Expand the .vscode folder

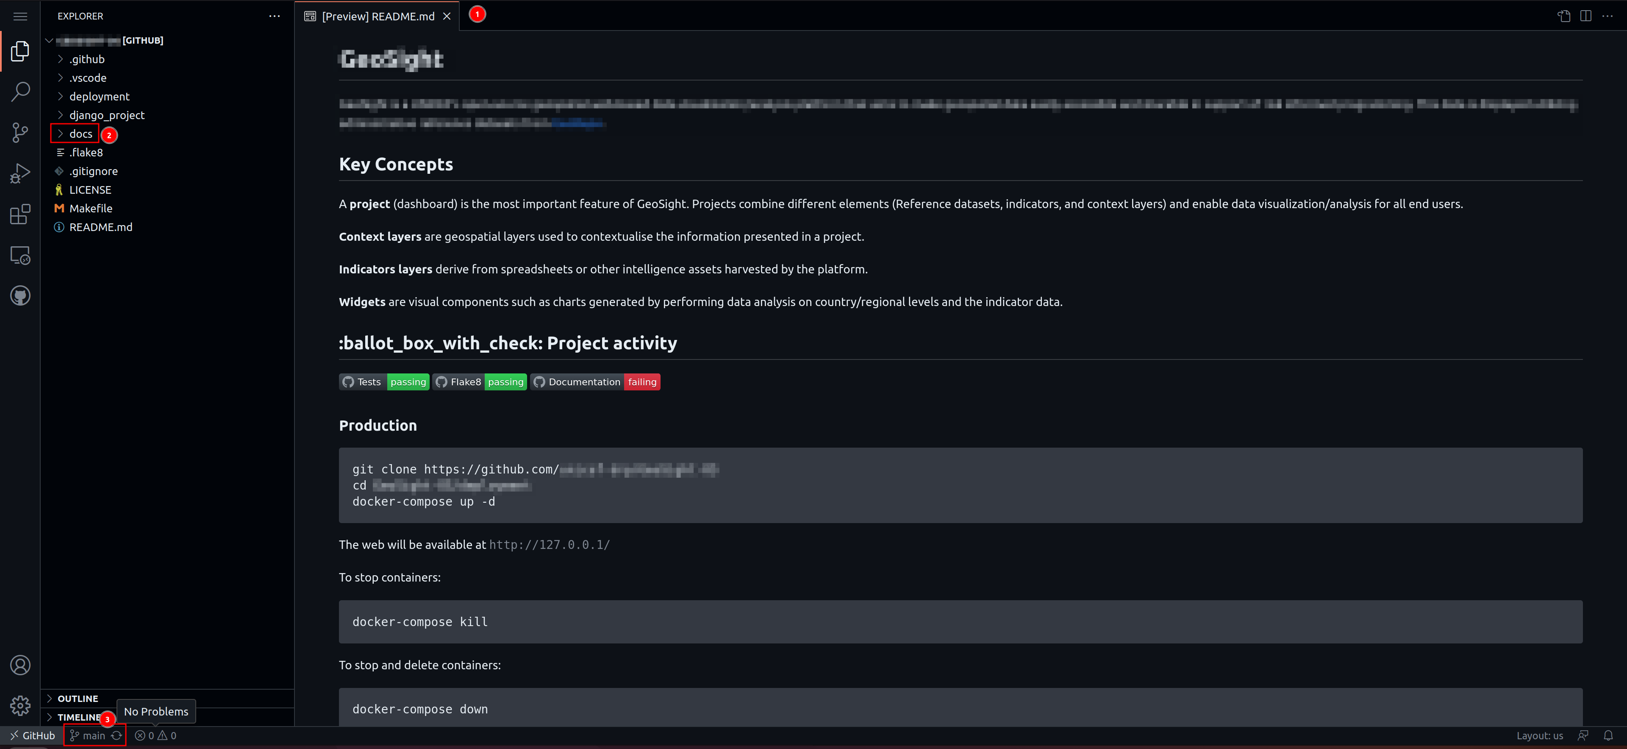[167, 78]
